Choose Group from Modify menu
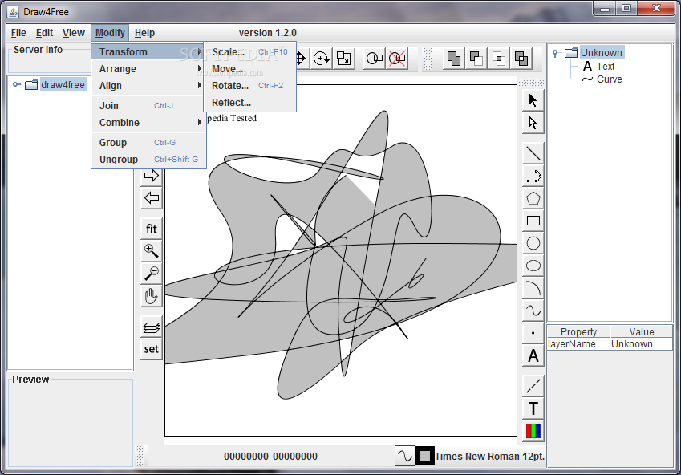 click(x=148, y=143)
